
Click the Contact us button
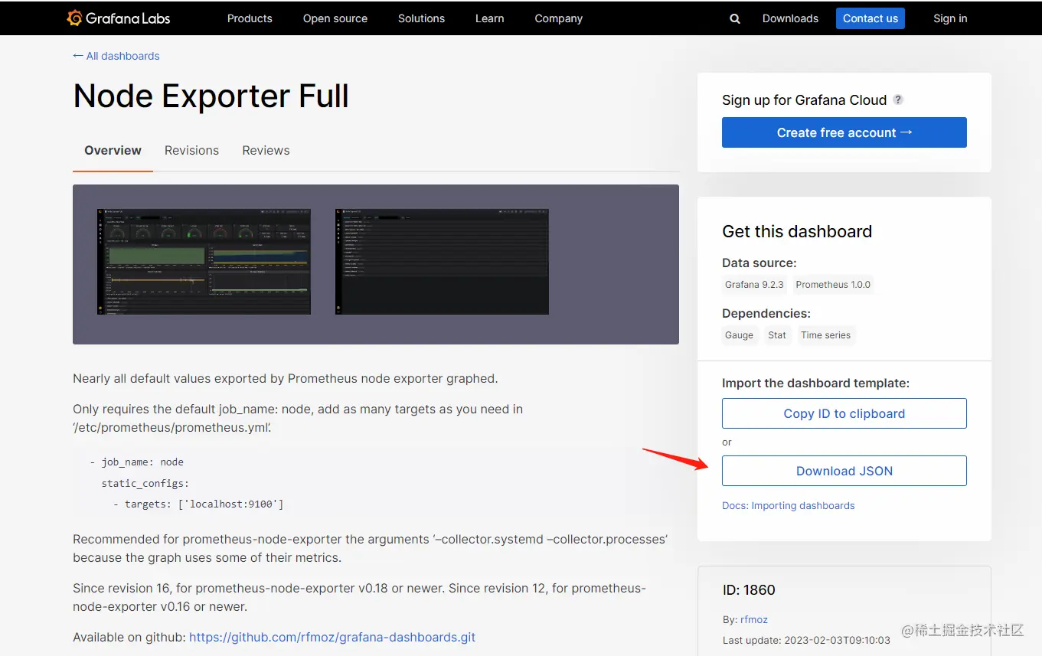(871, 18)
